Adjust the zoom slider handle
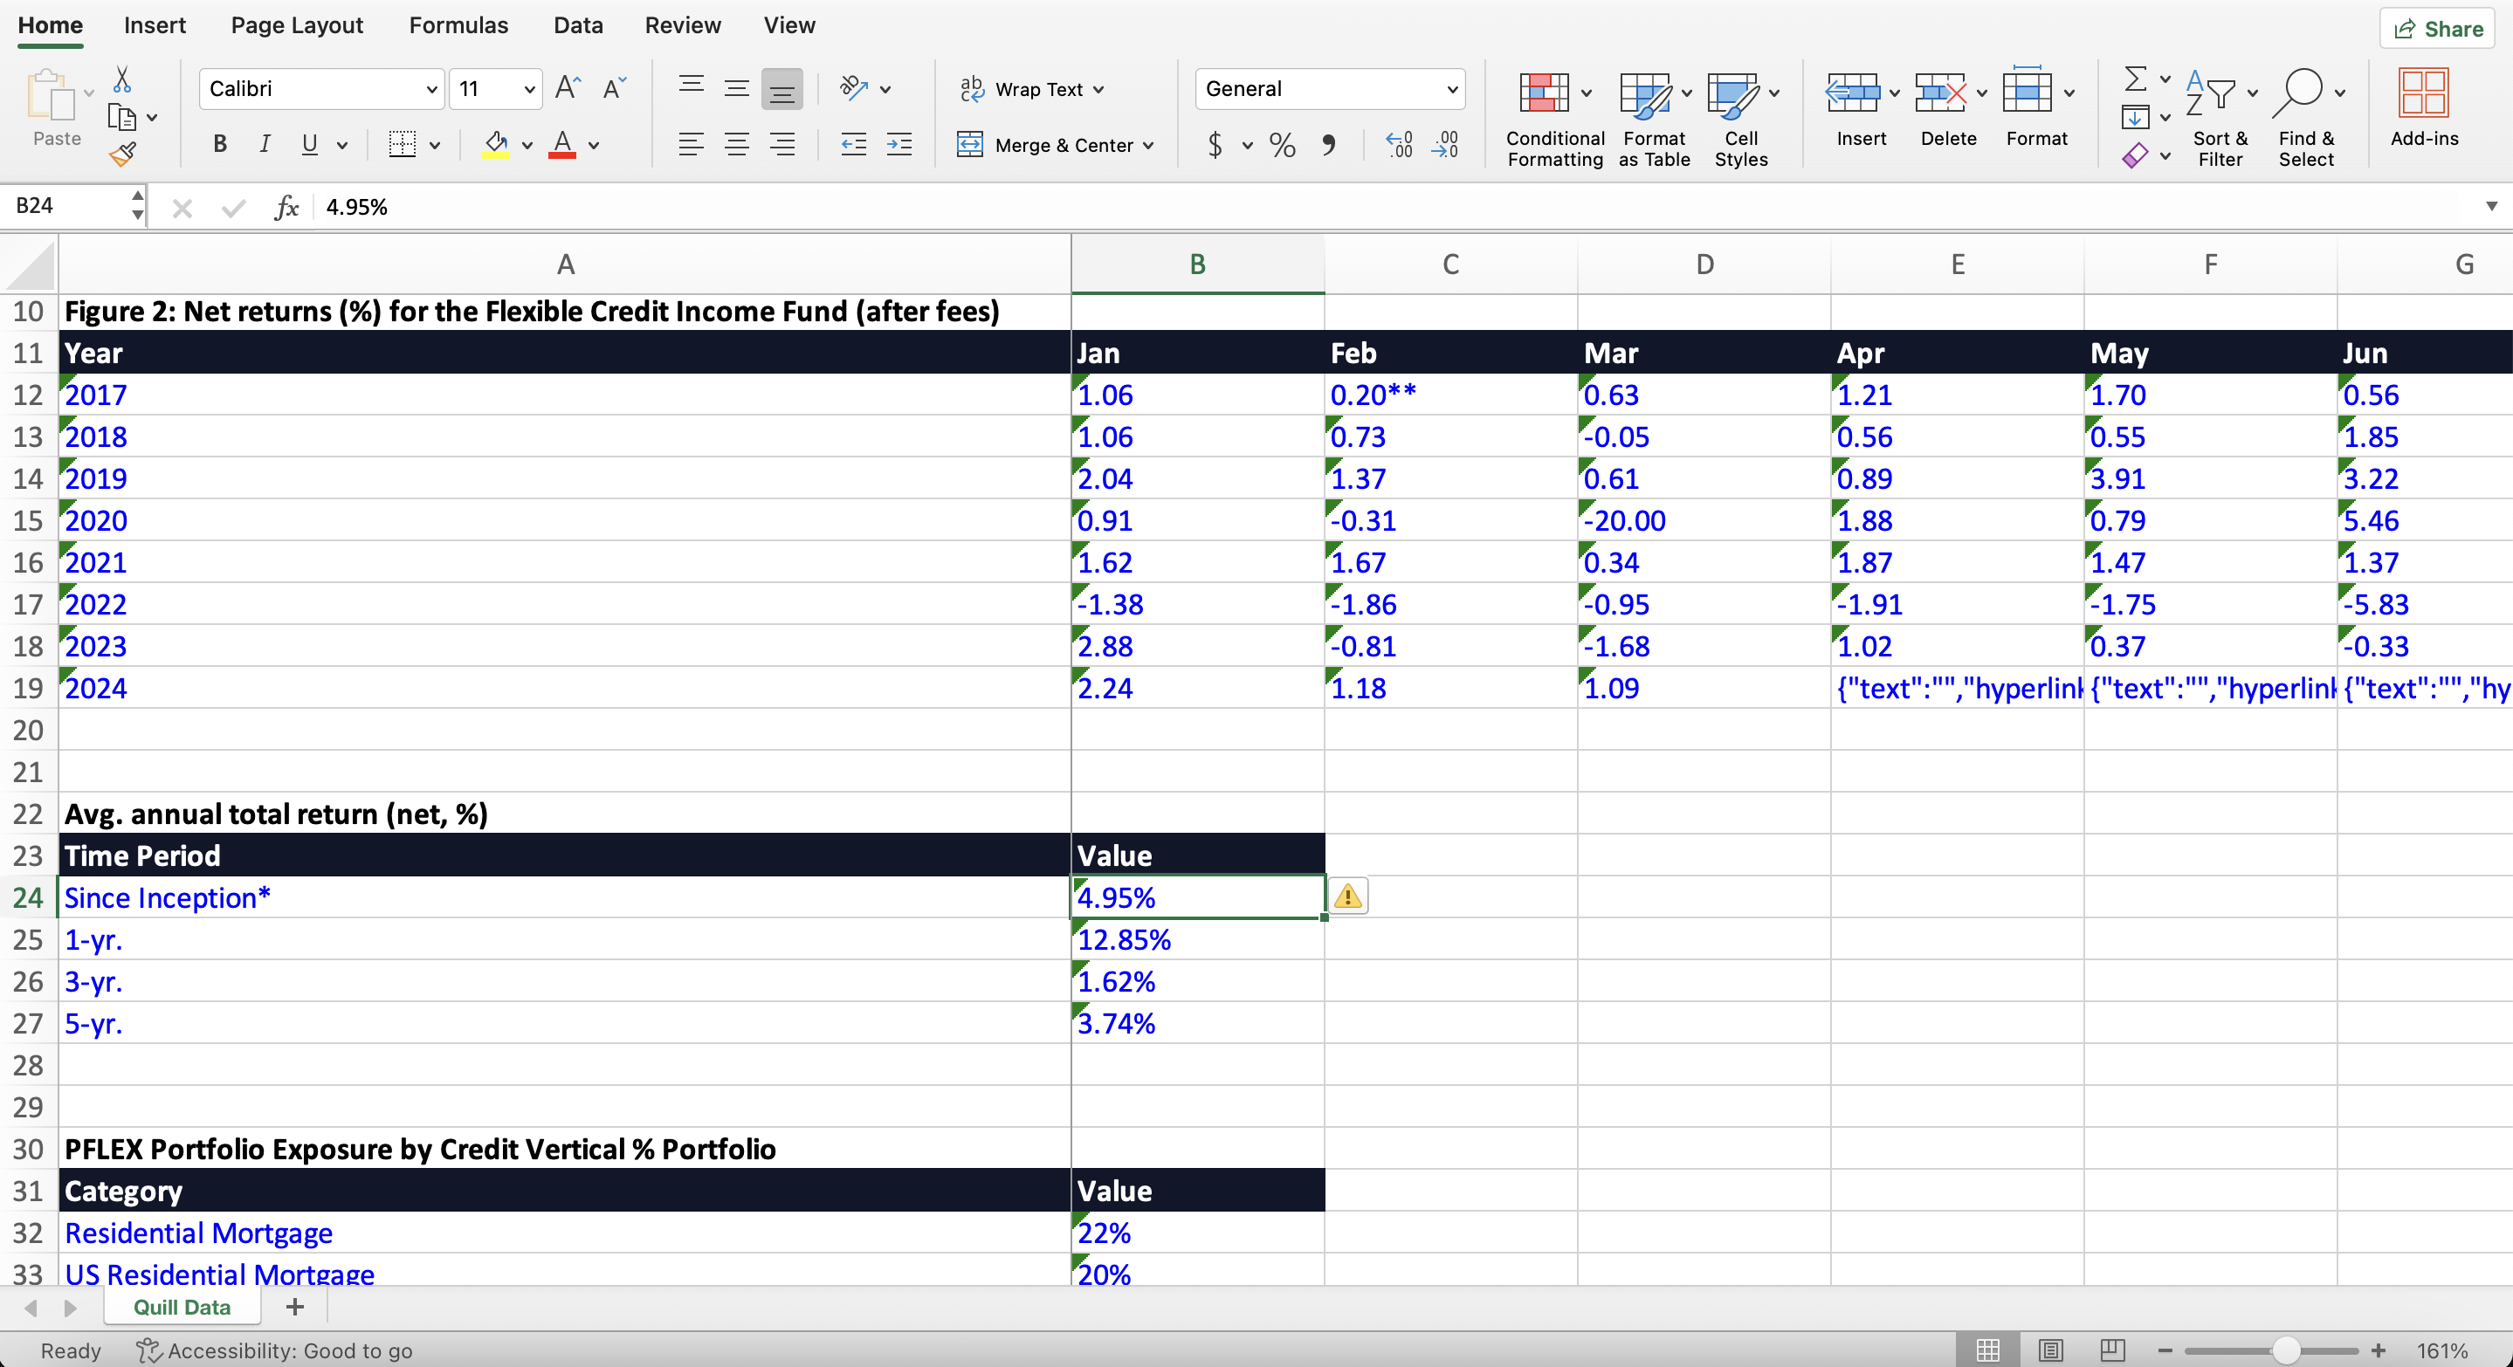This screenshot has height=1367, width=2513. [x=2285, y=1350]
